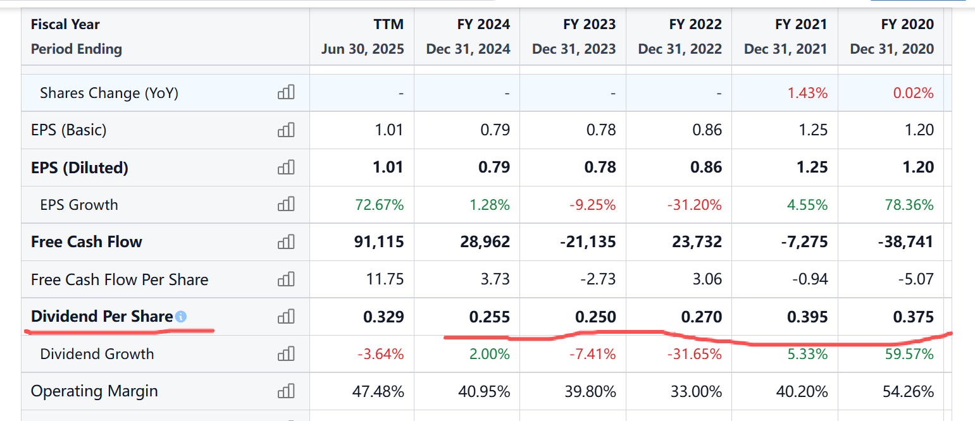Click the FY 2021 column header
The height and width of the screenshot is (421, 975).
pyautogui.click(x=801, y=24)
